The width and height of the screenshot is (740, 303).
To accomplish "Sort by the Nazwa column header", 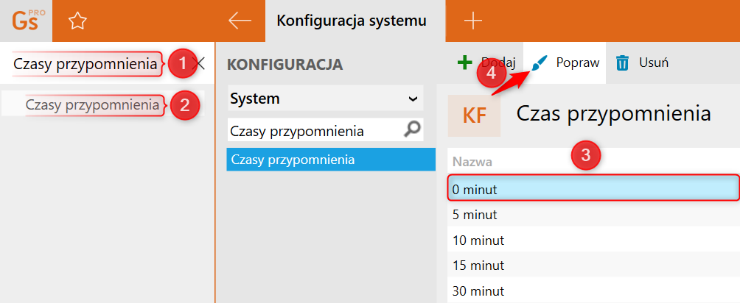I will point(472,162).
